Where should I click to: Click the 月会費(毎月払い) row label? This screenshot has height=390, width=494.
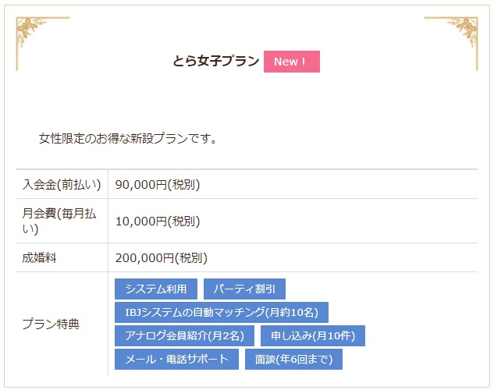[59, 221]
